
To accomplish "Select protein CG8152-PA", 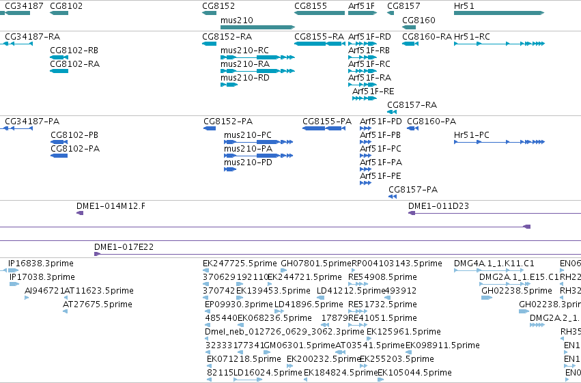I will [x=228, y=122].
